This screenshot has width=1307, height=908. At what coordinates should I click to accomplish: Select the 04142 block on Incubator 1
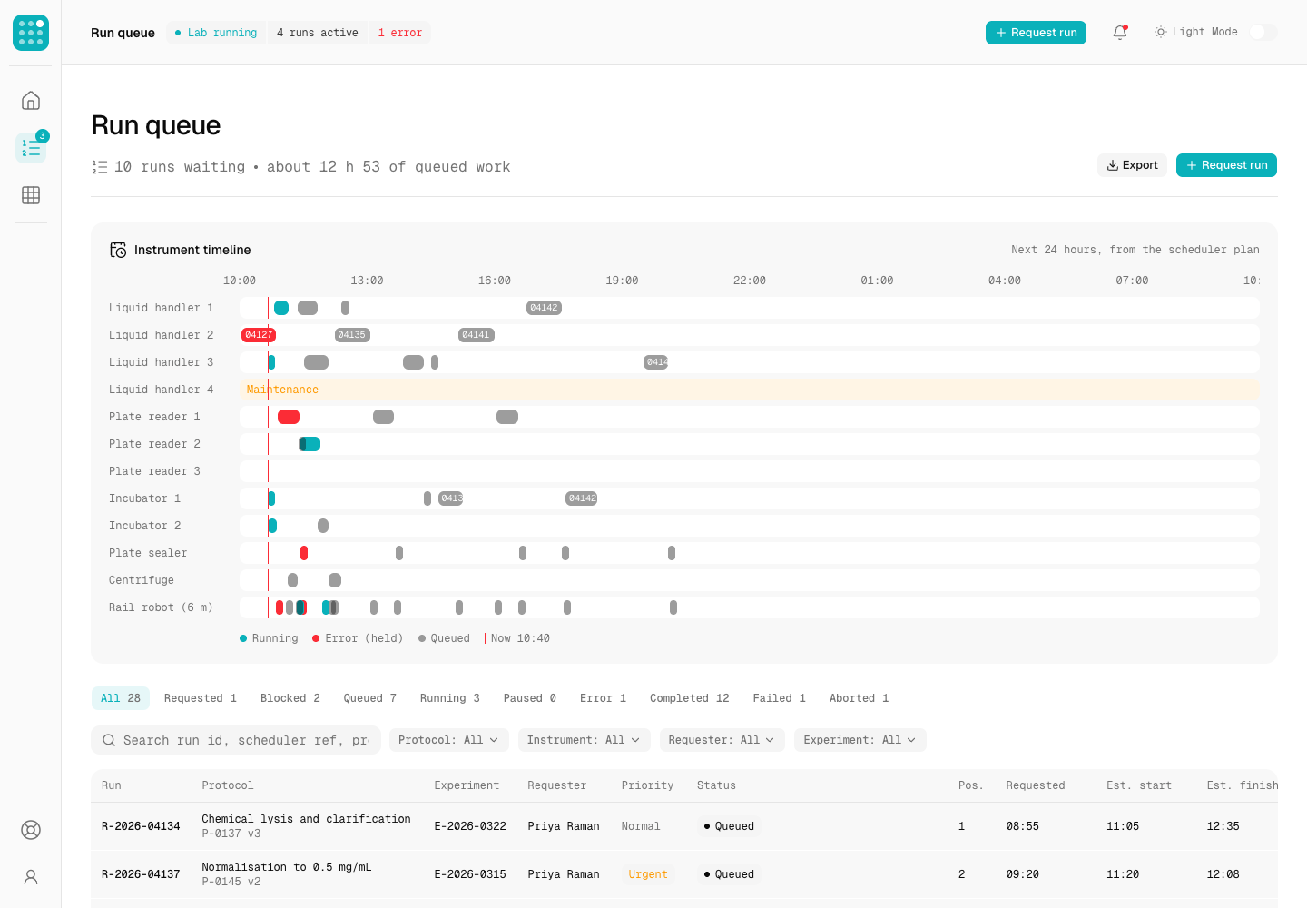click(582, 498)
